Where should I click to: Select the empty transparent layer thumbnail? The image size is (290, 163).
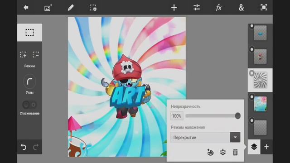point(260,128)
